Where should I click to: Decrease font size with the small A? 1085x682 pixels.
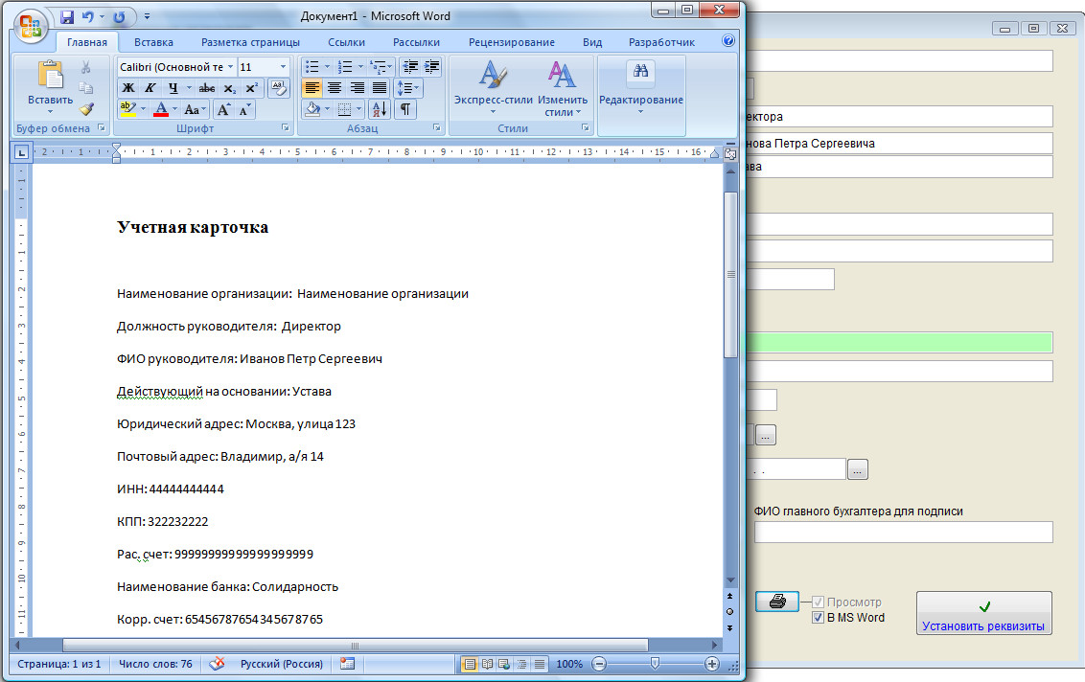point(244,109)
